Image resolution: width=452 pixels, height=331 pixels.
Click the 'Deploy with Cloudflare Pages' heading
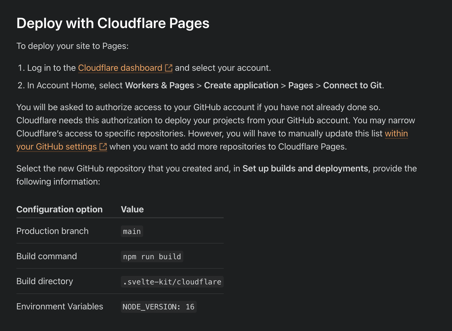click(113, 23)
